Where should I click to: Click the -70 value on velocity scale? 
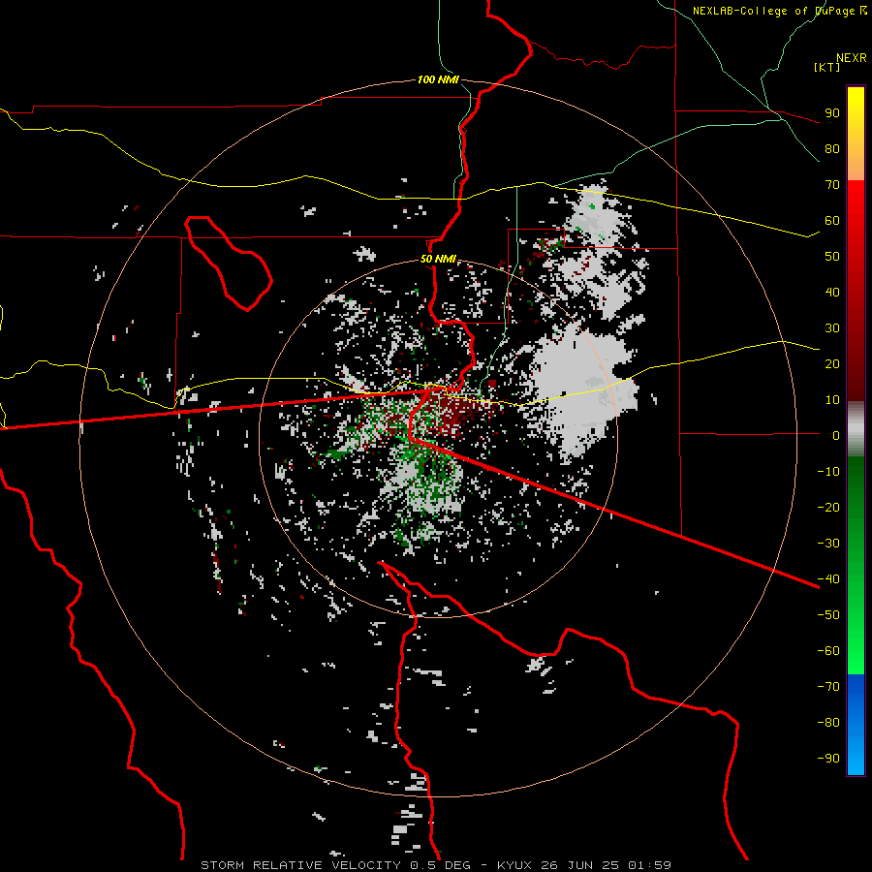point(828,686)
